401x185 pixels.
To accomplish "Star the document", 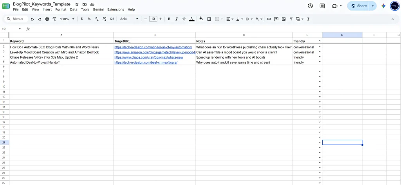I will point(77,4).
